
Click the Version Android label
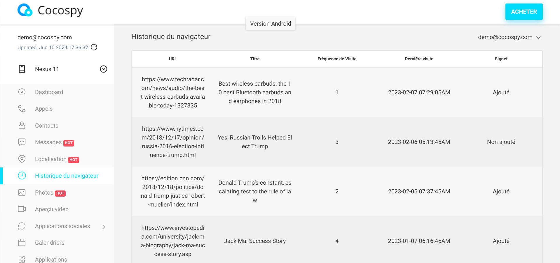coord(271,24)
